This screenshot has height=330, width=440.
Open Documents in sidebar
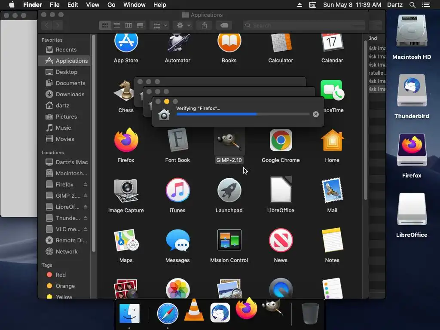[x=64, y=83]
